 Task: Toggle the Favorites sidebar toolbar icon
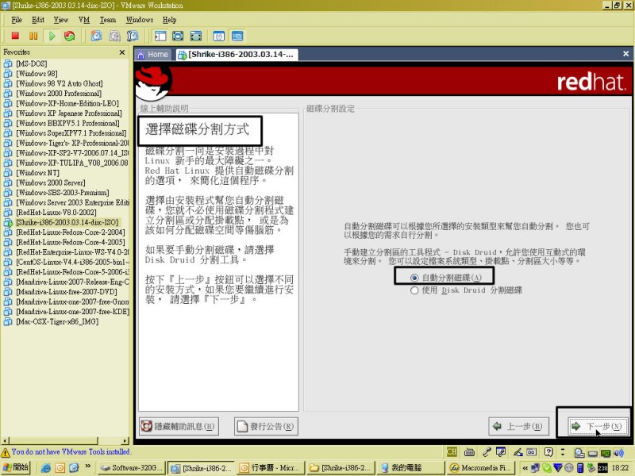tap(160, 36)
